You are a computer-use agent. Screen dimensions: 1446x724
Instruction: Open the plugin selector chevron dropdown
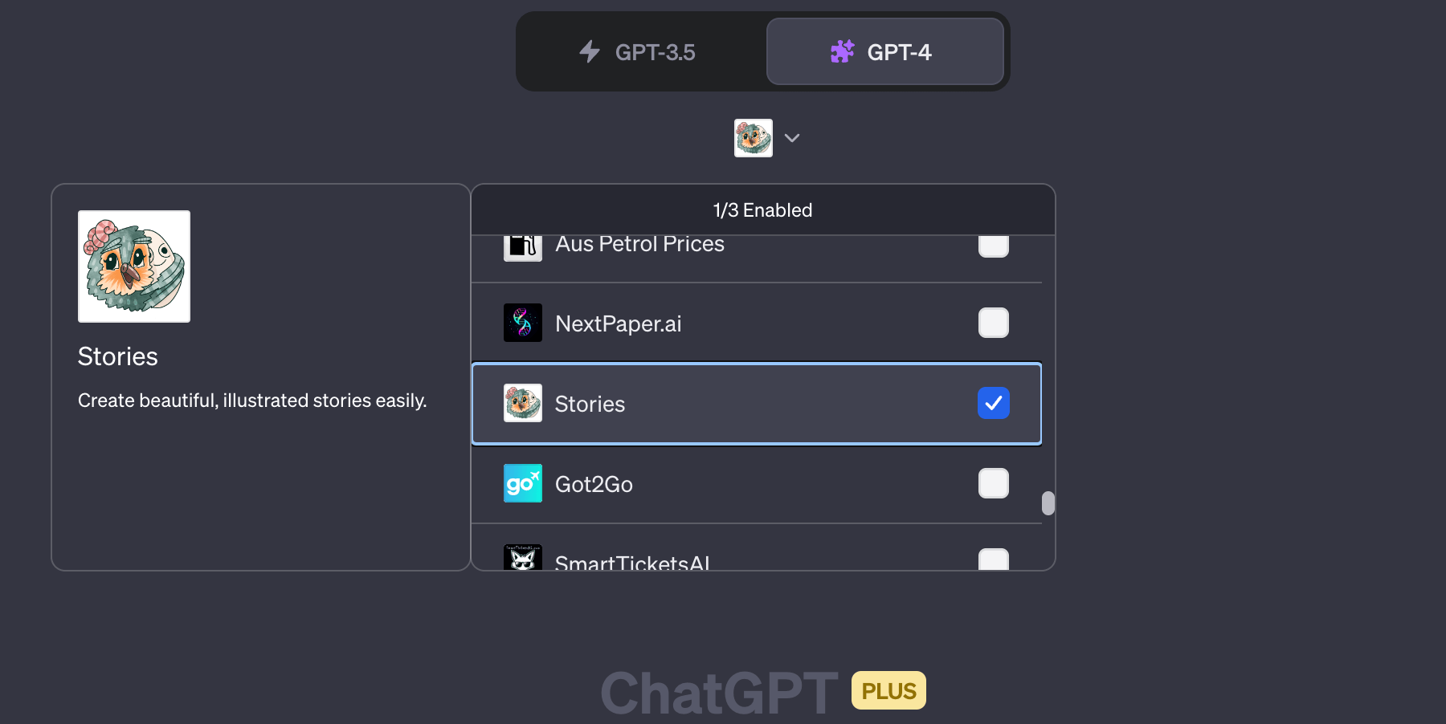coord(792,137)
